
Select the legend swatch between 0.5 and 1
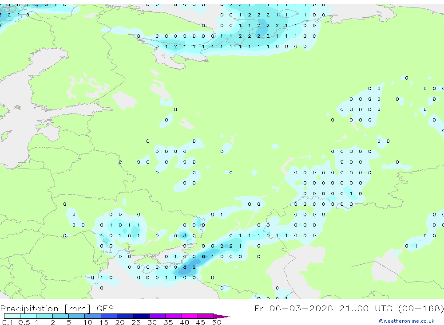pyautogui.click(x=28, y=316)
